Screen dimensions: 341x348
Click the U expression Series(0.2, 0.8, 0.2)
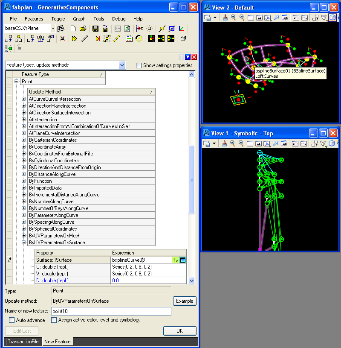(148, 267)
